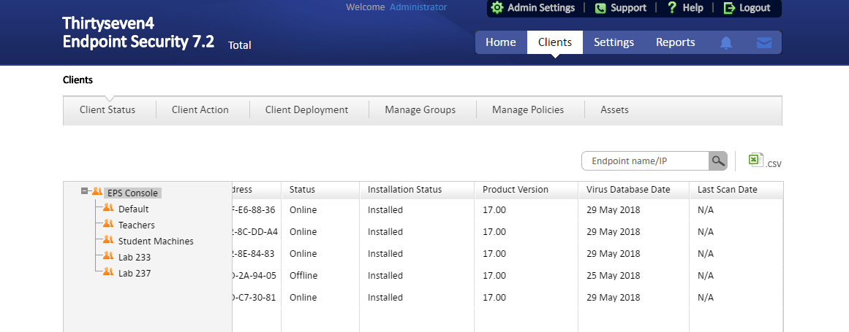Click the 8E-84-83 MAC address cell
This screenshot has height=332, width=849.
[254, 254]
